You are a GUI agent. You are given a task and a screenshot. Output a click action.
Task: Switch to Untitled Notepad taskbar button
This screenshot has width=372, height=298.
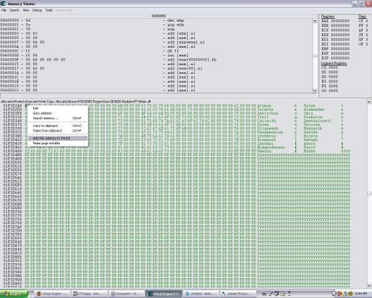[x=201, y=294]
